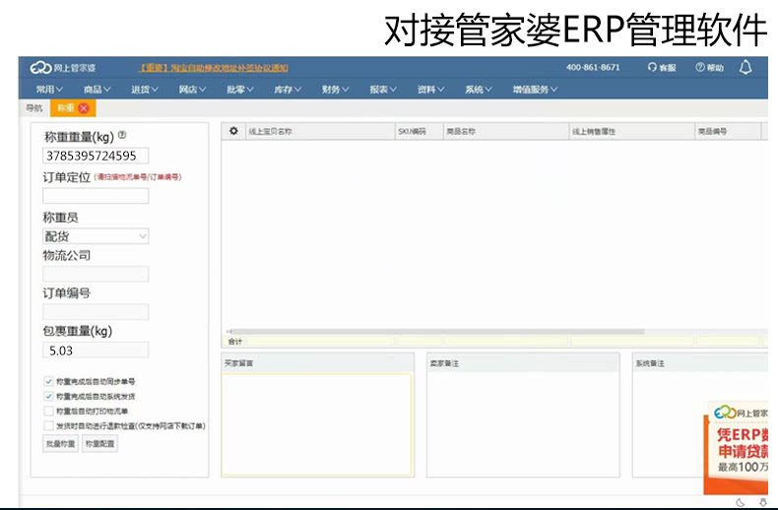Click inside the 卖家备注 text area

point(523,423)
